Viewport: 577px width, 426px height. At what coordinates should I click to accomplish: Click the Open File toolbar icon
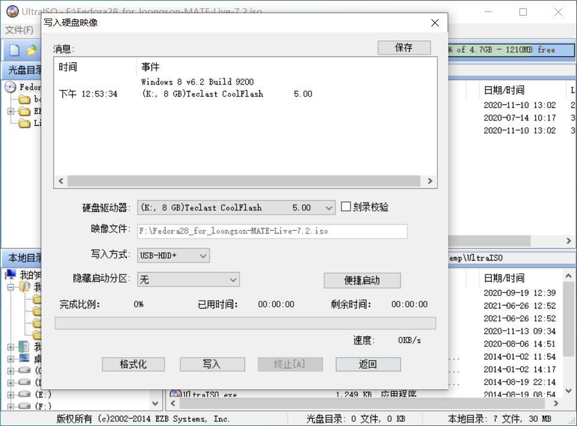pyautogui.click(x=31, y=50)
